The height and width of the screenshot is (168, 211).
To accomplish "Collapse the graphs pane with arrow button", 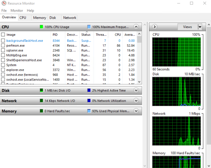I will coord(155,27).
